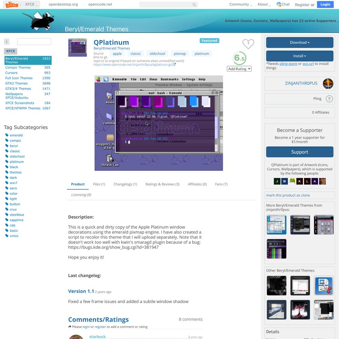Image resolution: width=339 pixels, height=339 pixels.
Task: Open the main QPlatinum preview screenshot
Action: tap(159, 123)
